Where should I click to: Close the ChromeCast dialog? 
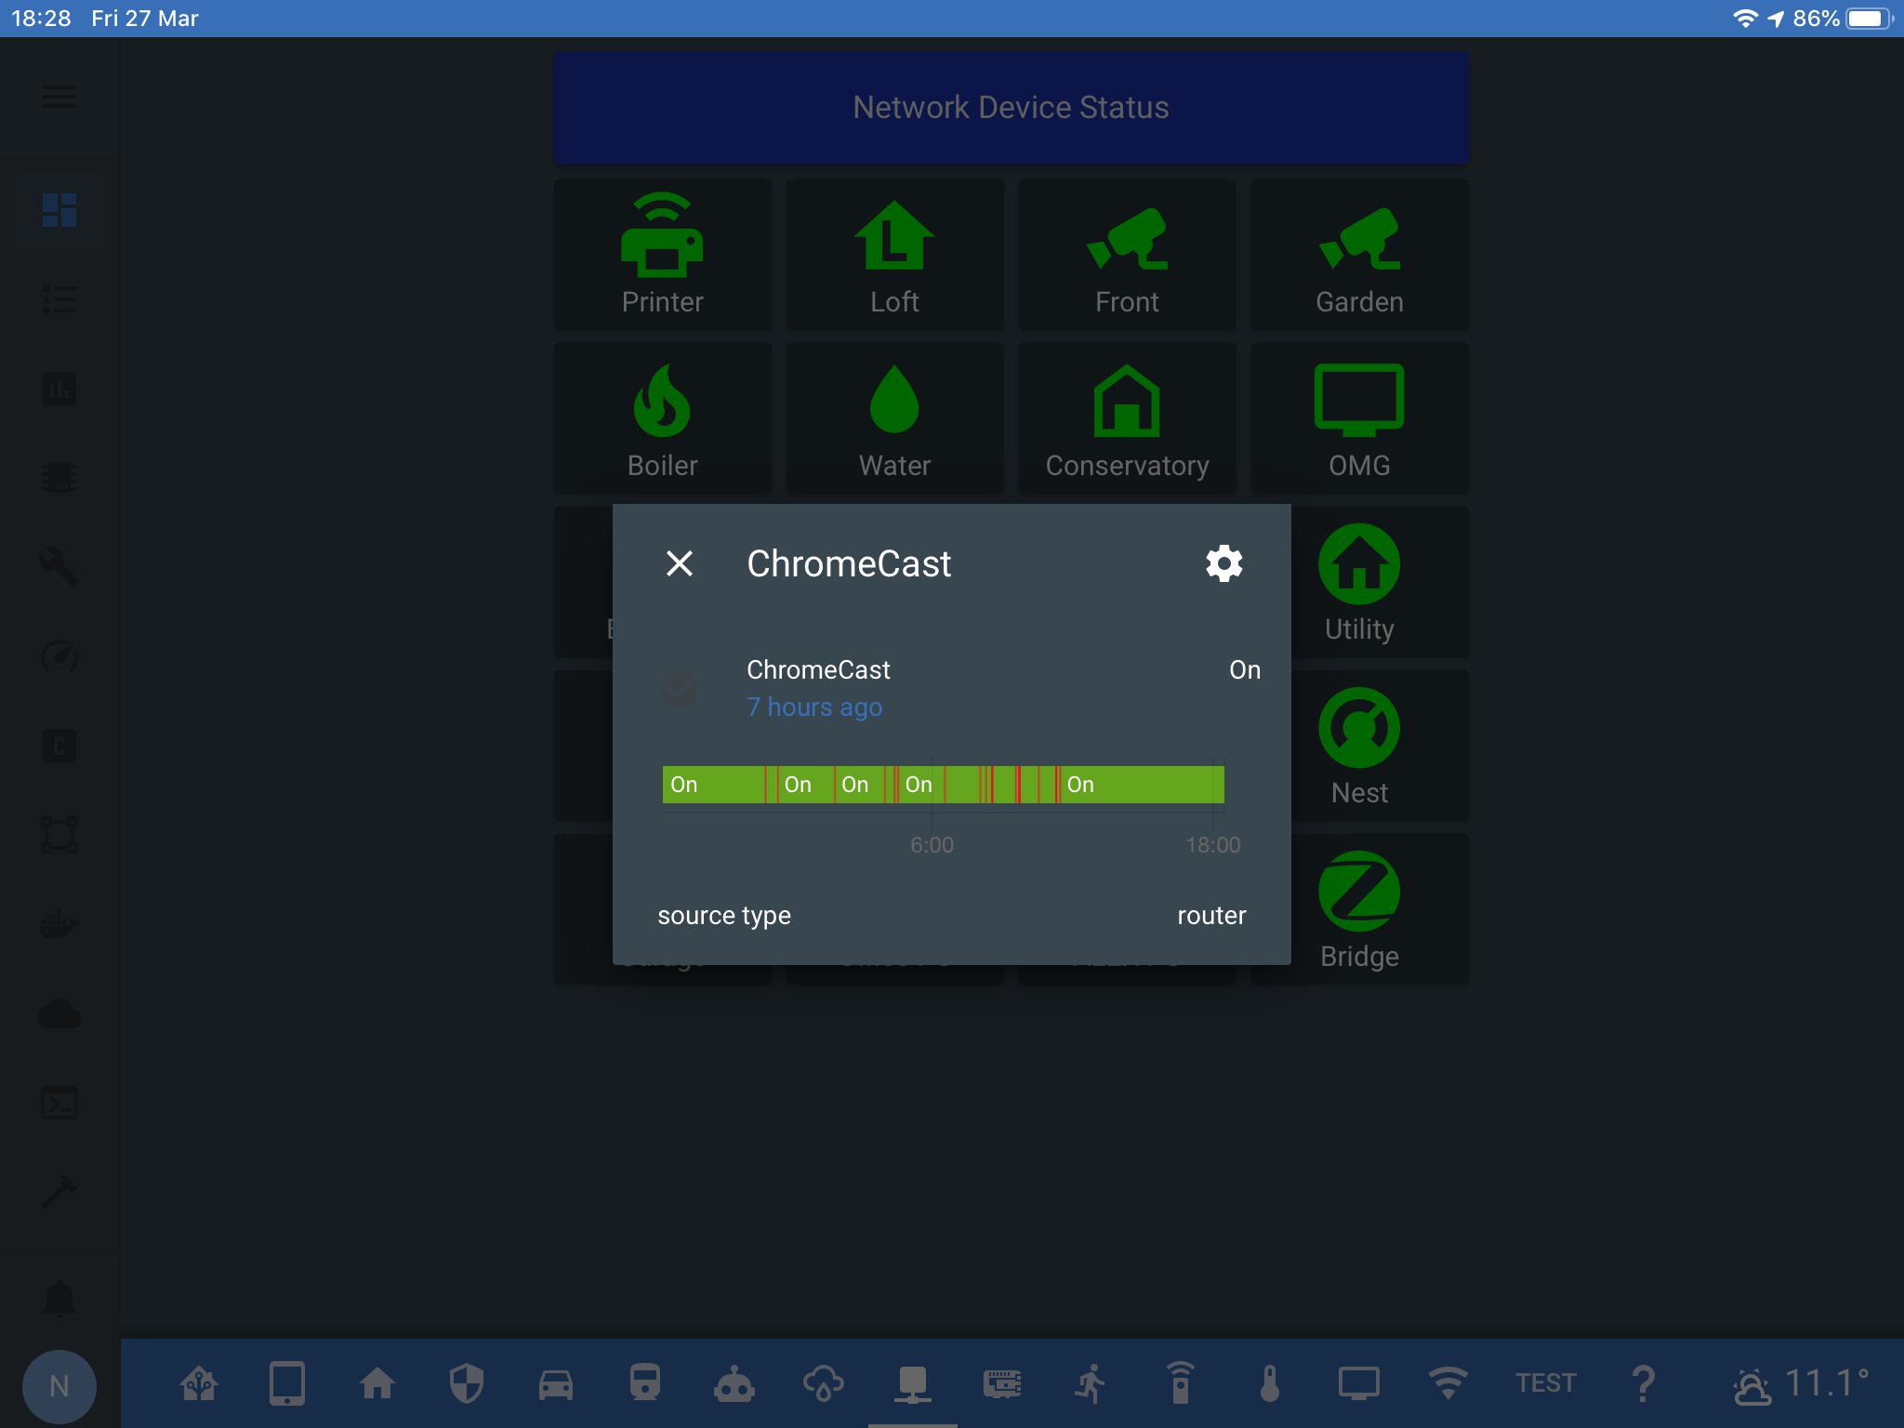[680, 563]
